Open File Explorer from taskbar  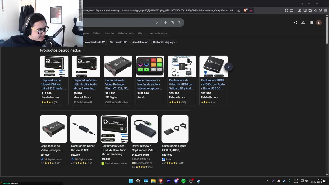coord(153,181)
